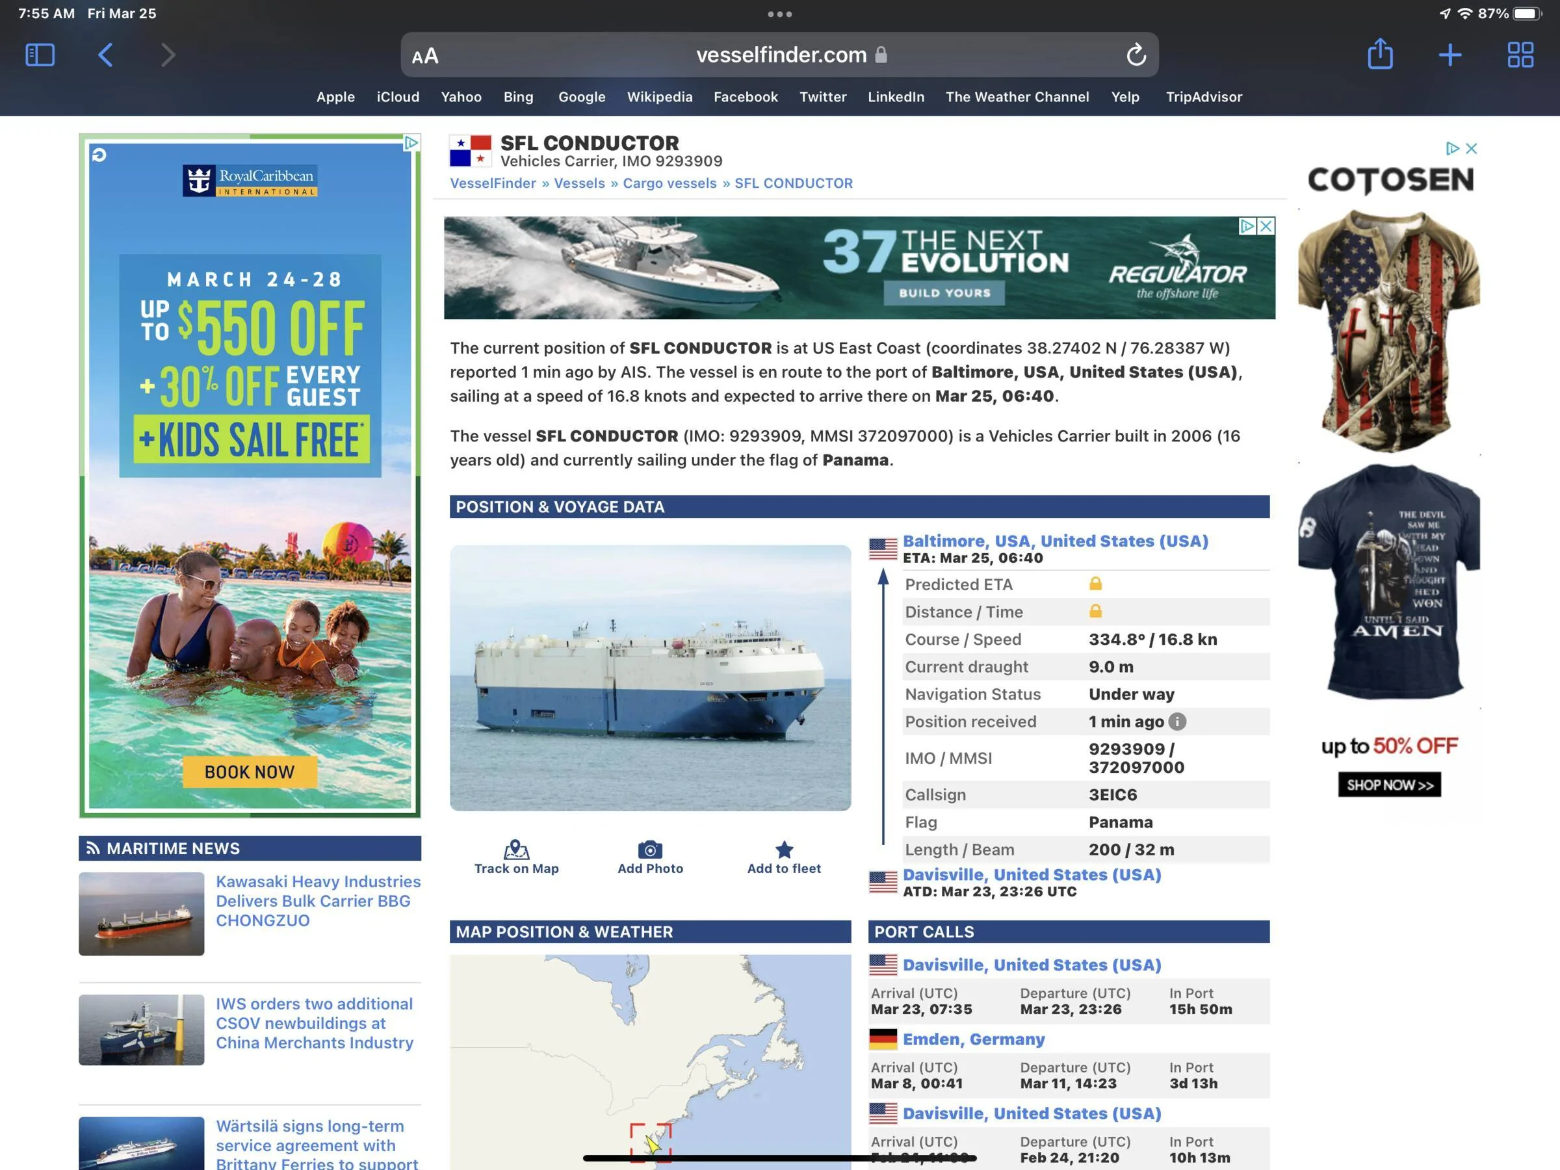Close the COTOSEN ad with X

1471,149
